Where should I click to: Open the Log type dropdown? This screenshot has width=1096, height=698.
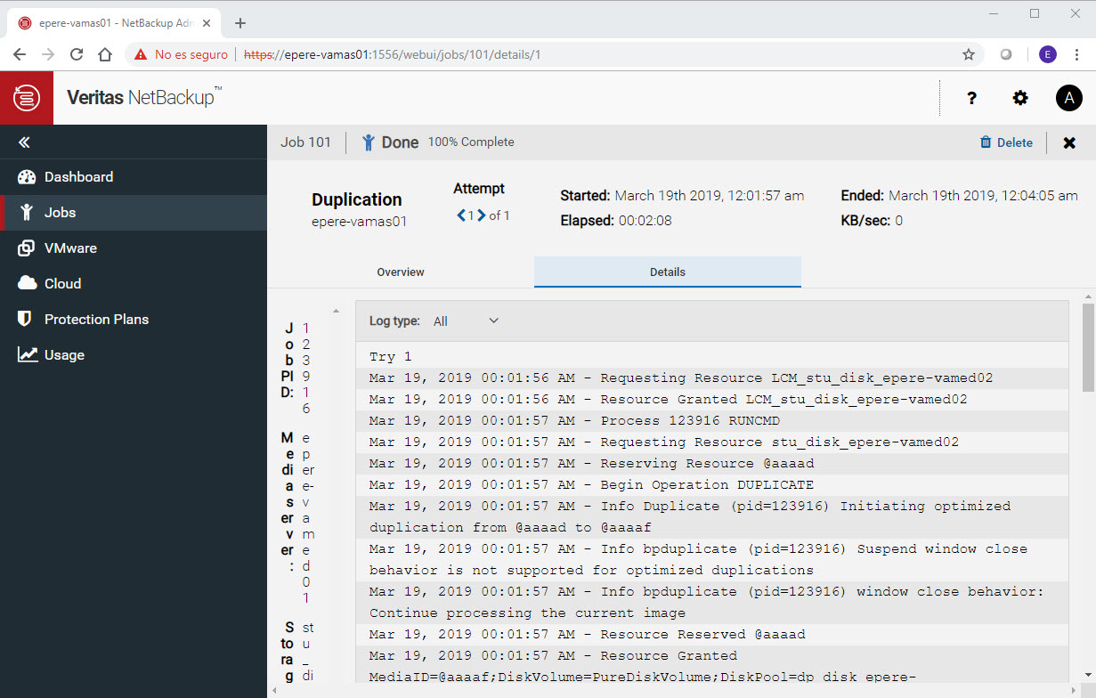[x=467, y=321]
